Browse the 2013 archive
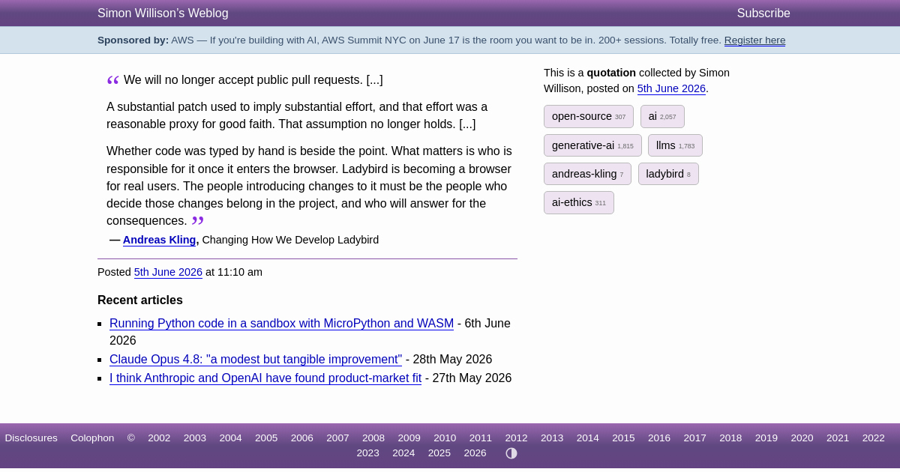Screen dimensions: 900x472 (552, 438)
